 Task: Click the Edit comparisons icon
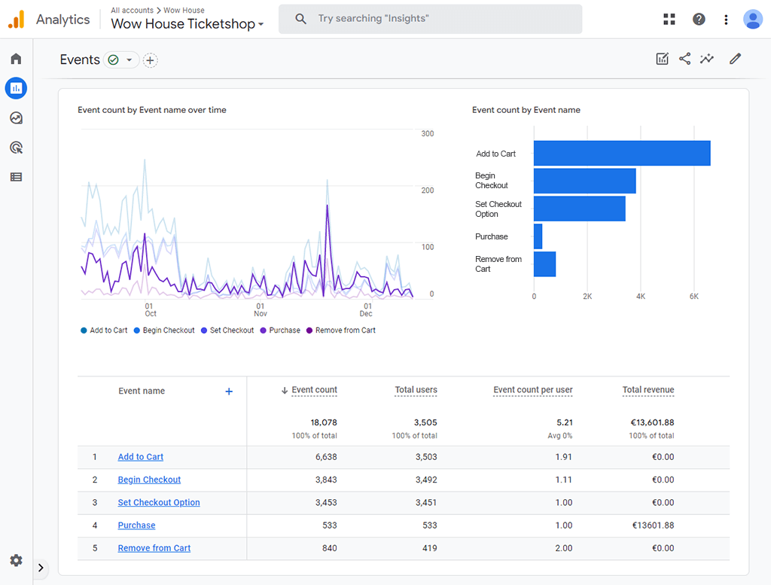coord(662,59)
